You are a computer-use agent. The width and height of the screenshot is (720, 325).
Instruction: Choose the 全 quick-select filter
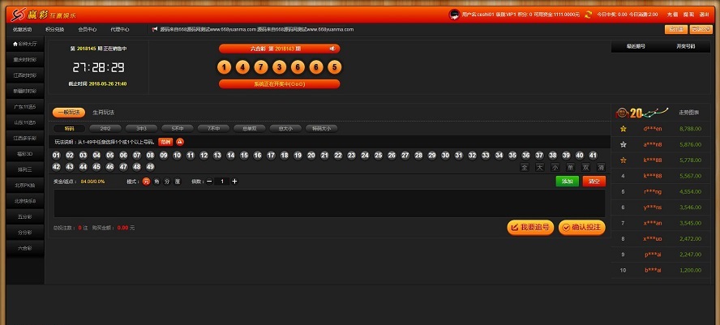click(525, 167)
